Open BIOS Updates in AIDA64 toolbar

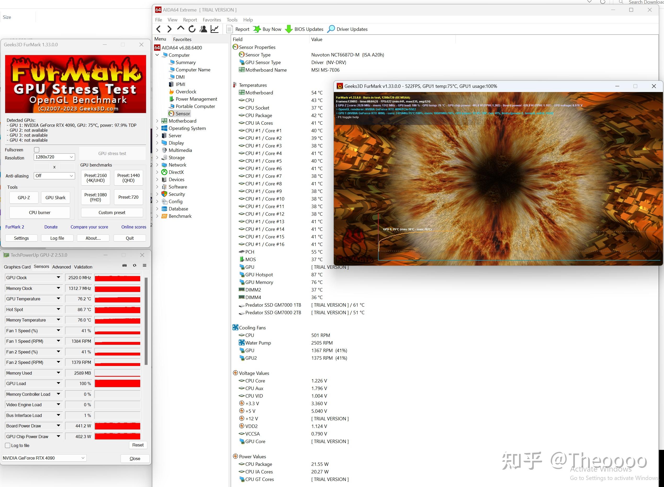pyautogui.click(x=305, y=29)
